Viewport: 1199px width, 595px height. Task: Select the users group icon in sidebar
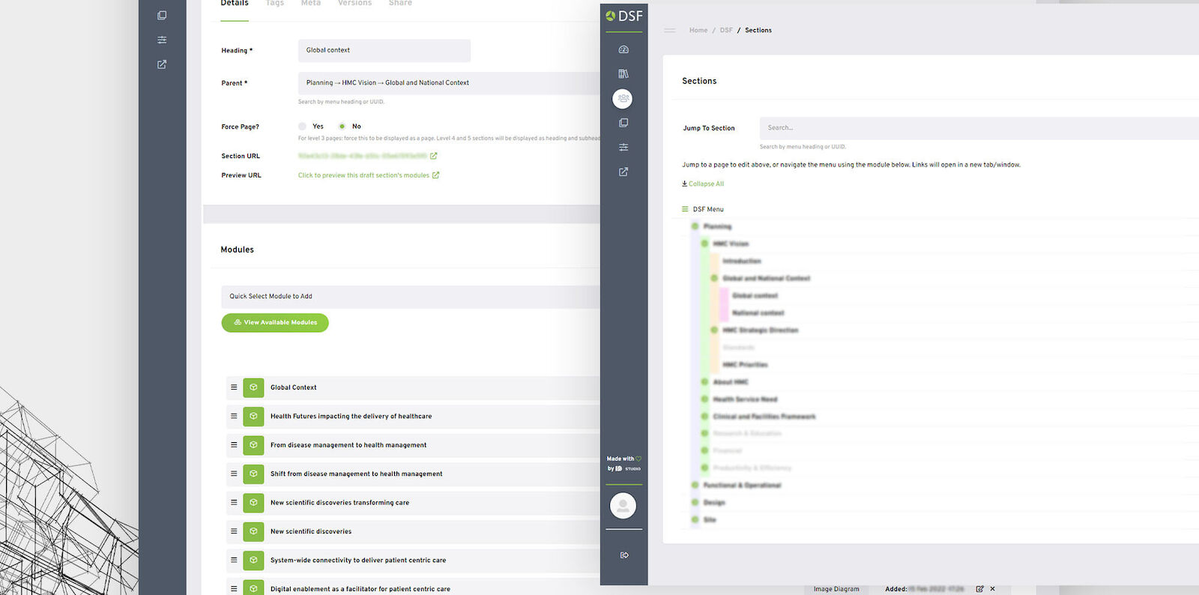click(x=623, y=99)
